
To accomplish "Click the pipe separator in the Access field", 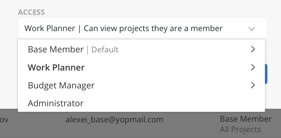I will (79, 29).
